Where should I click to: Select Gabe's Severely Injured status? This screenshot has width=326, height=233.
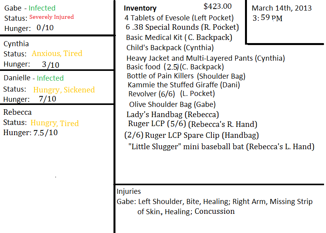click(x=51, y=17)
